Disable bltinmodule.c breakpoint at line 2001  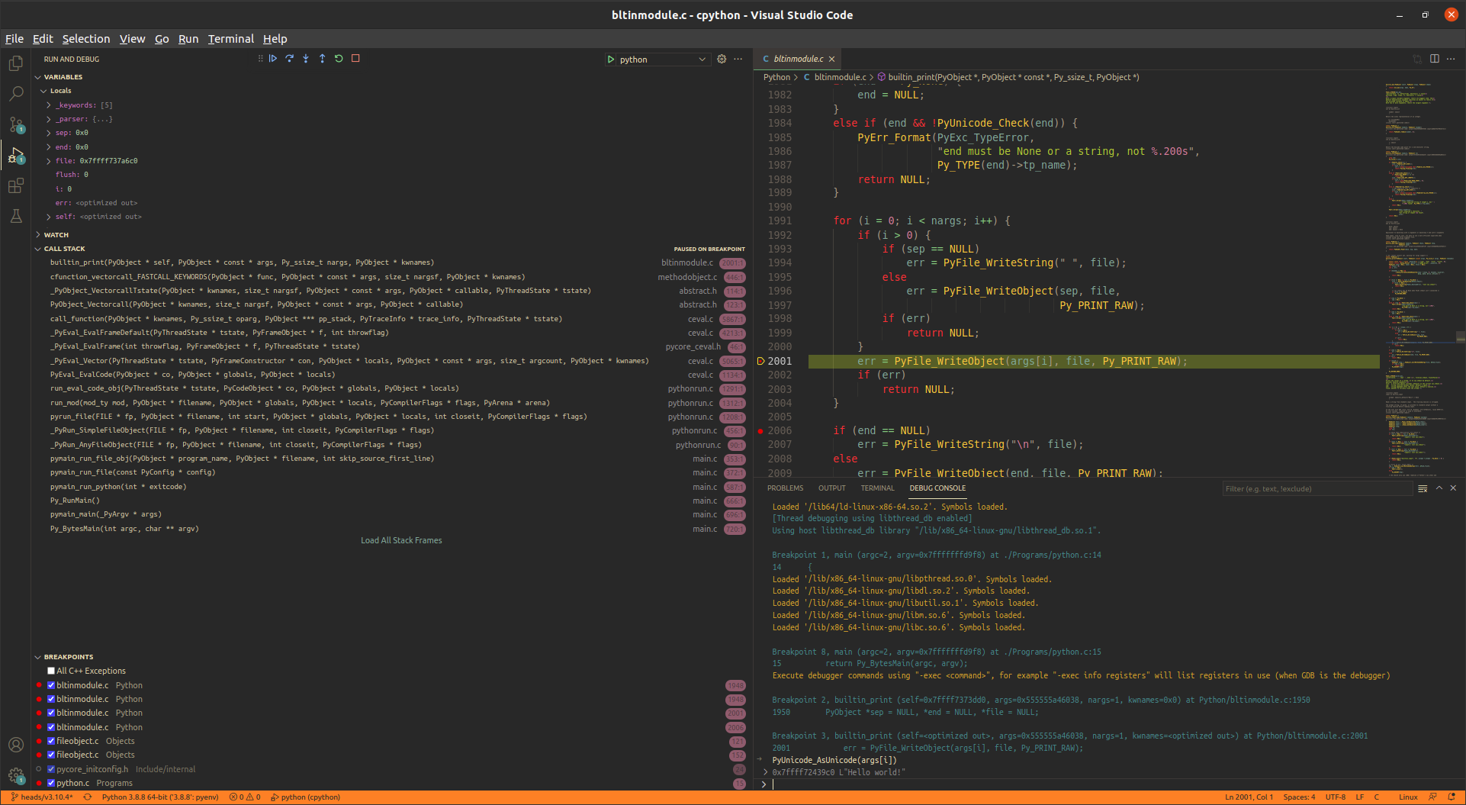point(51,713)
